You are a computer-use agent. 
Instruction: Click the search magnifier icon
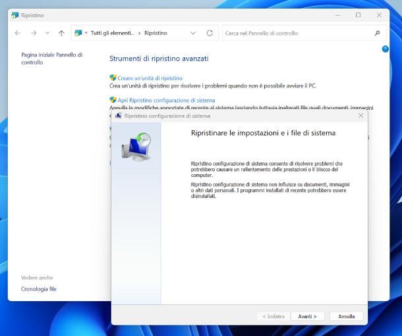click(x=377, y=33)
